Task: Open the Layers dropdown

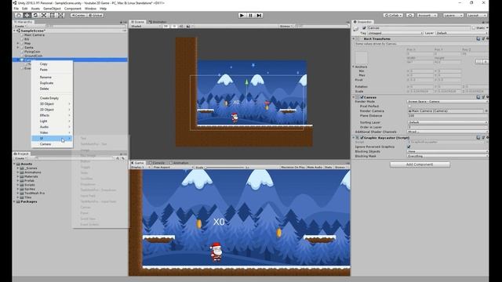Action: [453, 15]
